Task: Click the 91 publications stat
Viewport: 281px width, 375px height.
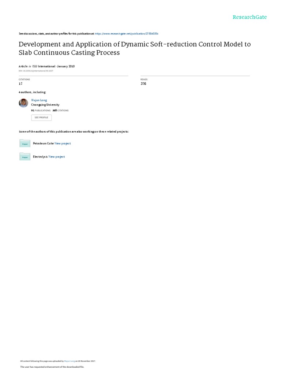Action: tap(41, 110)
